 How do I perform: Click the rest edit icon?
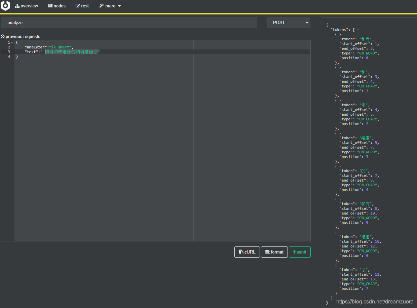(x=78, y=6)
